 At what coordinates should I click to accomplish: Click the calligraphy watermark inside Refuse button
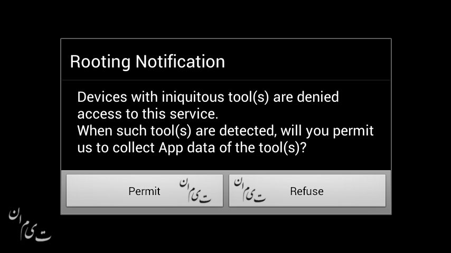point(250,190)
